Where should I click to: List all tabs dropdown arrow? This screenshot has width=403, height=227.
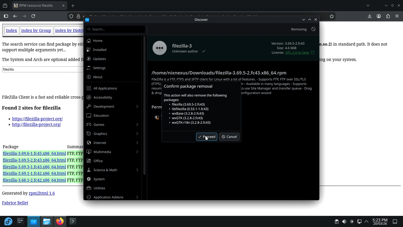click(368, 6)
